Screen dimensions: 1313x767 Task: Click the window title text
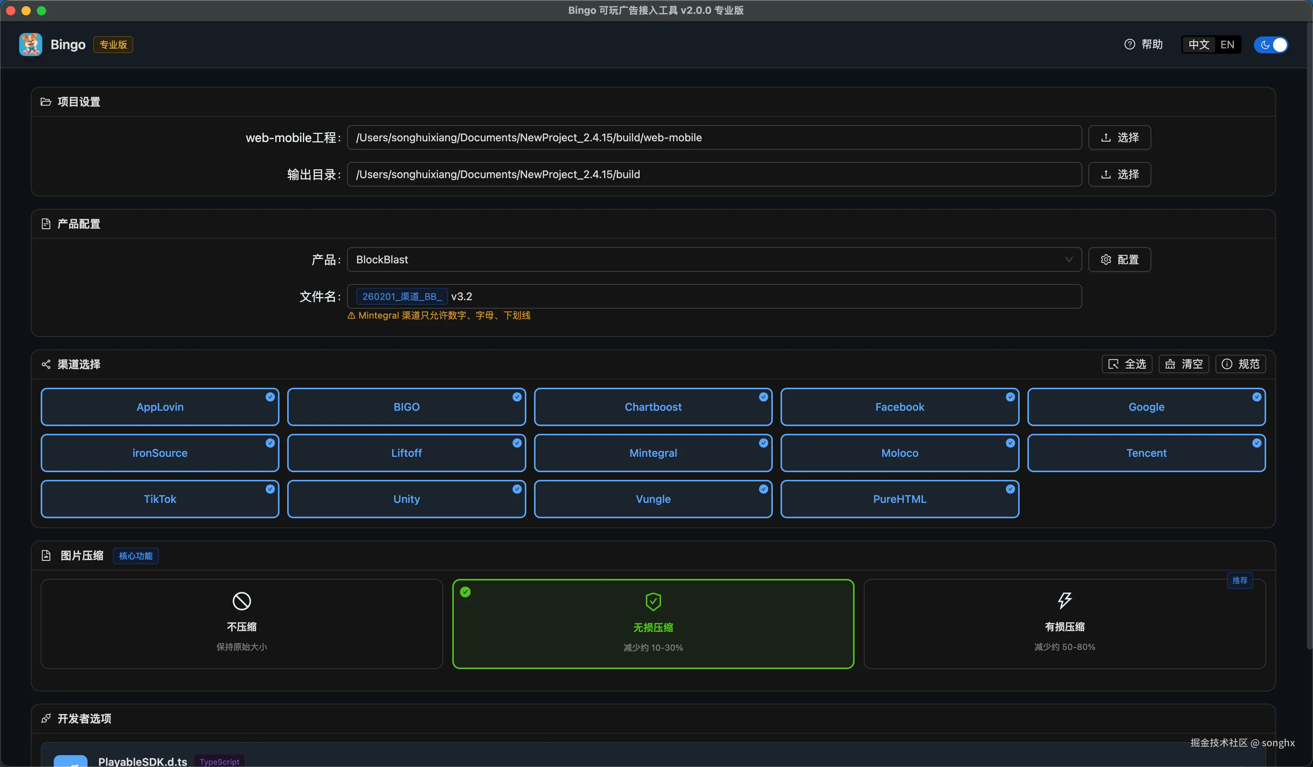(x=656, y=10)
